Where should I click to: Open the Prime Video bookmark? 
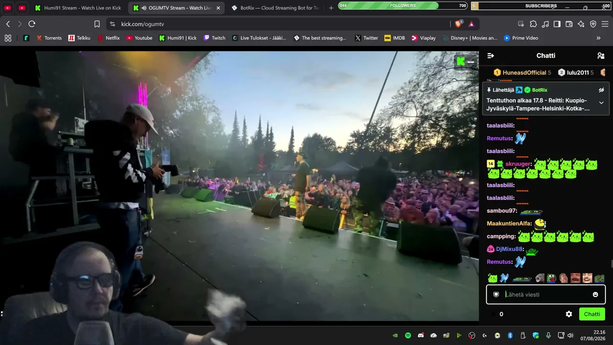coord(521,38)
